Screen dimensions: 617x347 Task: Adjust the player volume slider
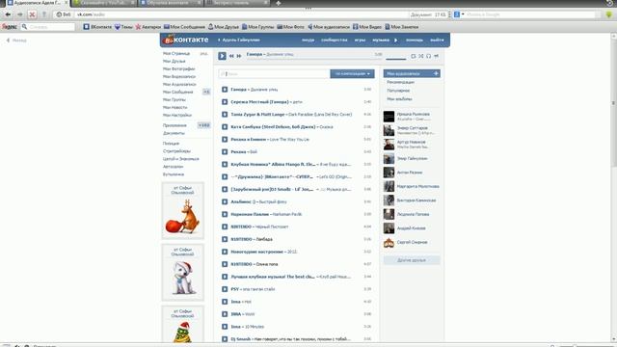396,59
